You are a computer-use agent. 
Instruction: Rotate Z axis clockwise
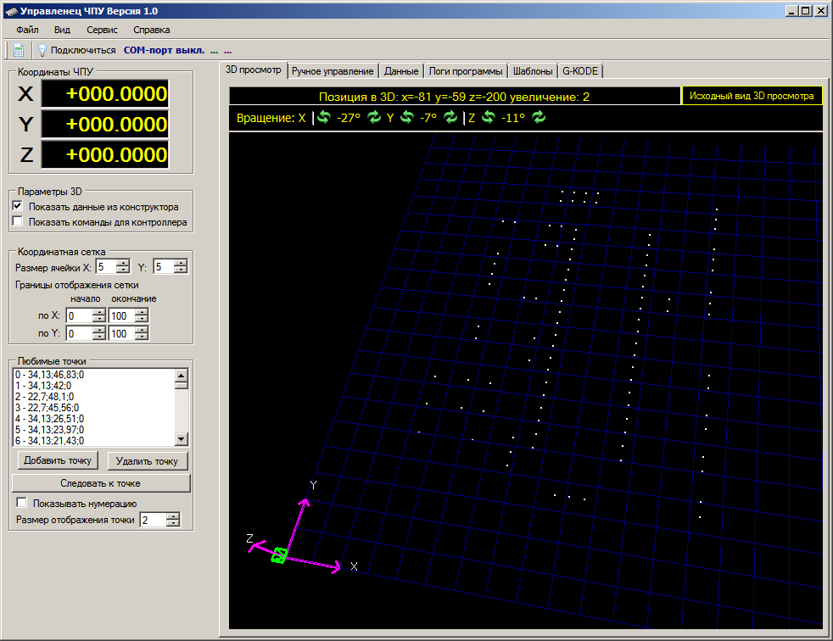[539, 118]
